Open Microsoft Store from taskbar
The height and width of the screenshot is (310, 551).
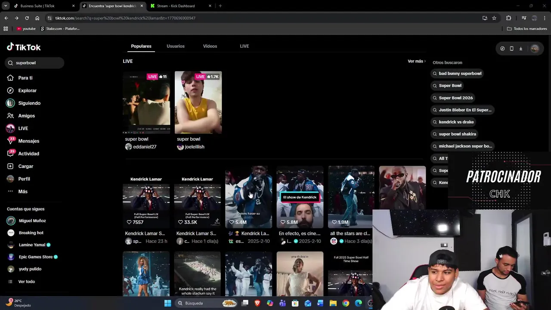coord(295,303)
